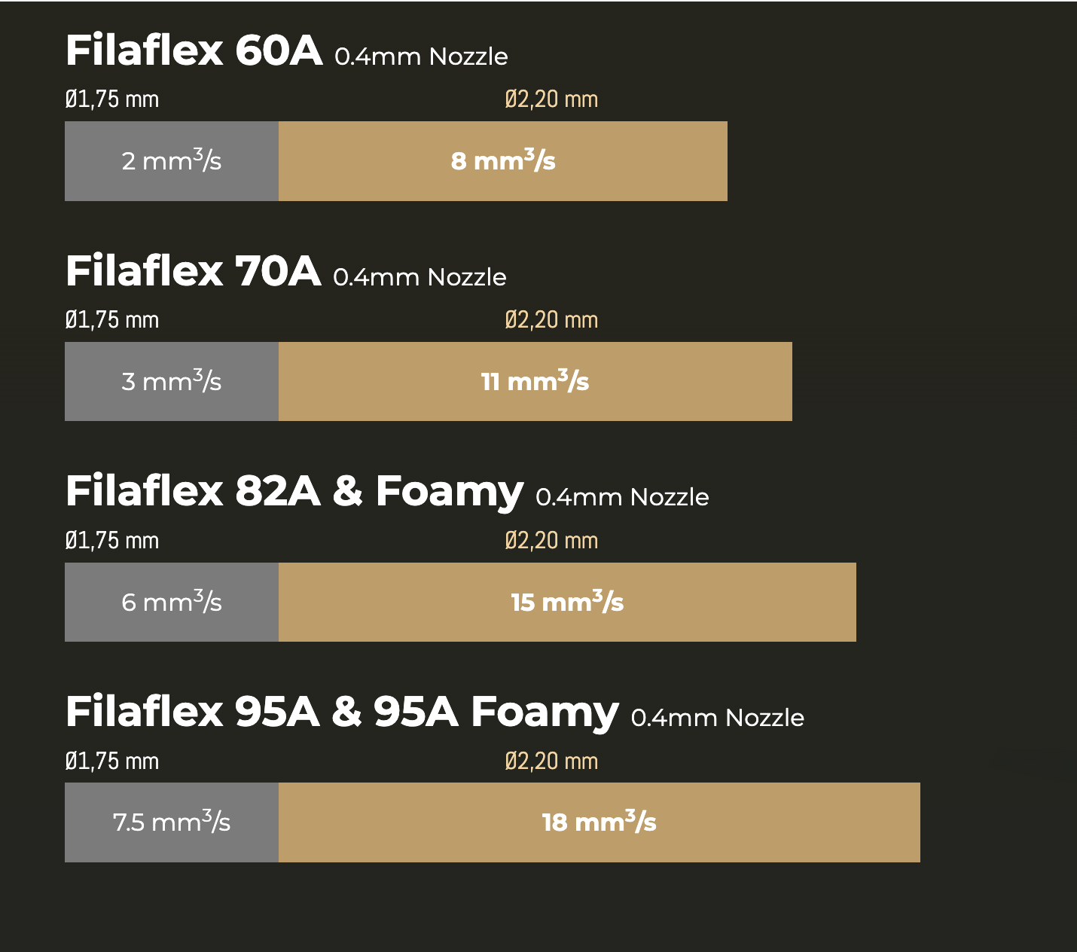This screenshot has height=952, width=1077.
Task: Select the gray 7.5 mm³/s bar
Action: [172, 822]
